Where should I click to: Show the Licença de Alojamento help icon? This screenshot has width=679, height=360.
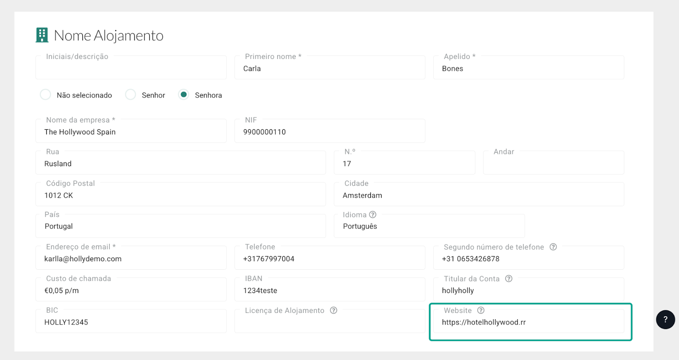pos(334,310)
